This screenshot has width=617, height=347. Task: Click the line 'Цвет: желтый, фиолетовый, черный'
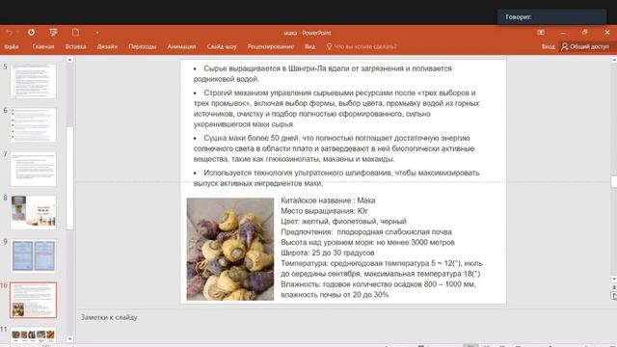(x=343, y=221)
